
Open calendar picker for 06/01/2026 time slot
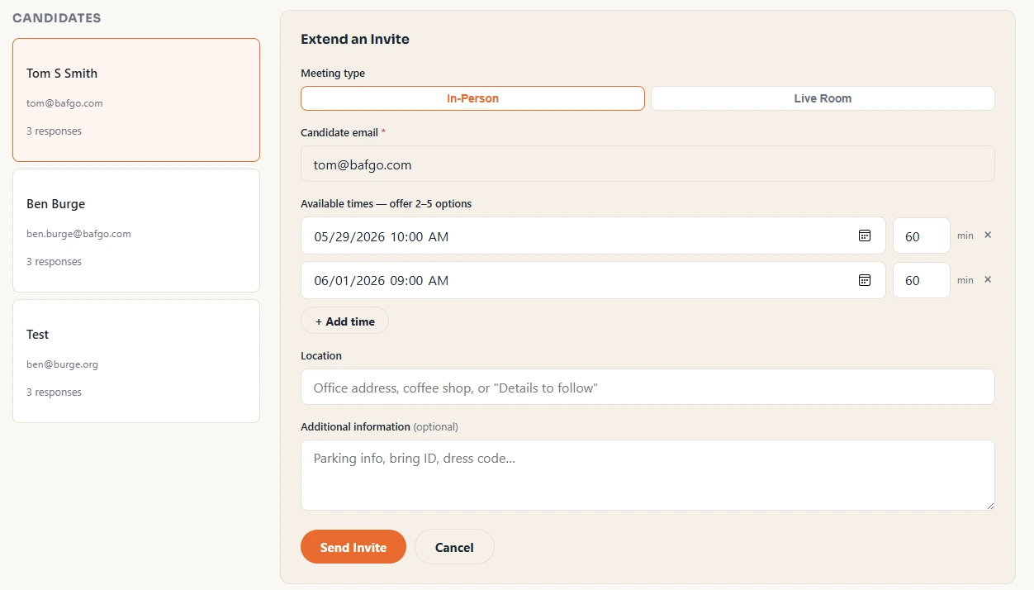(865, 280)
